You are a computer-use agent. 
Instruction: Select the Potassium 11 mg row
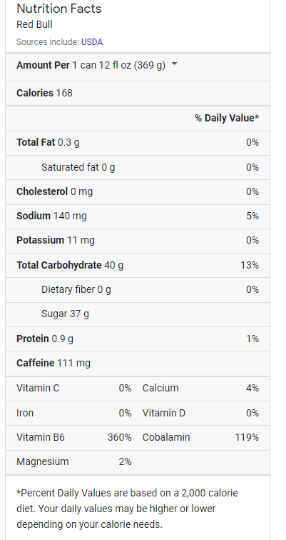[138, 241]
